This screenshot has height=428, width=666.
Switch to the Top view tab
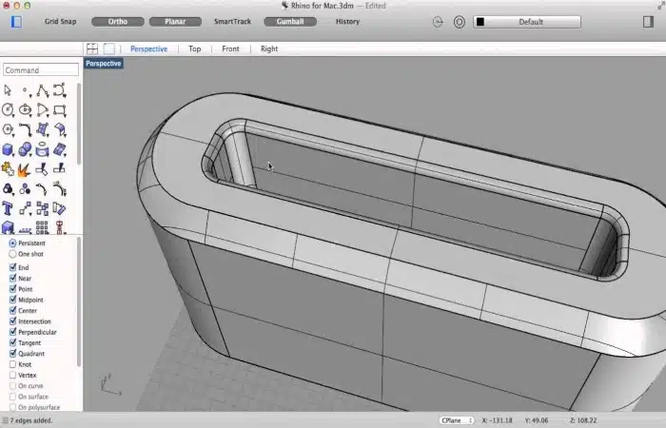194,49
